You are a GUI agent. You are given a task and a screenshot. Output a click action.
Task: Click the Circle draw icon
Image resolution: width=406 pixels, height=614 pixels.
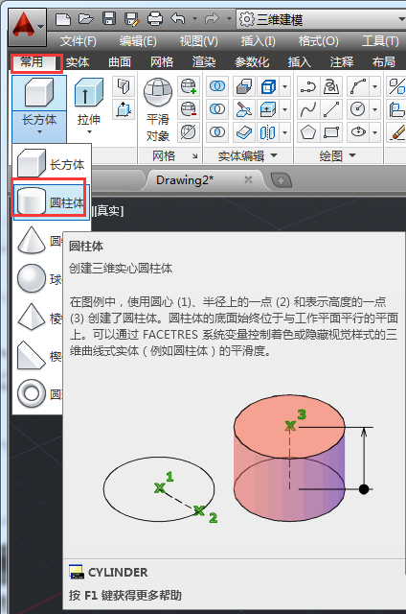[358, 109]
